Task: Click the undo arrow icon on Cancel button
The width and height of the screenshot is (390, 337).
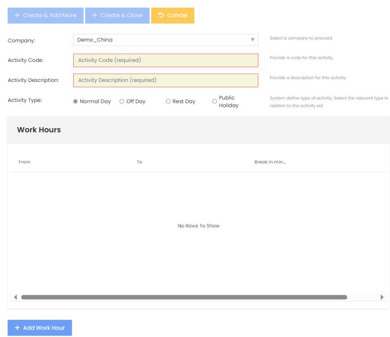Action: click(159, 15)
